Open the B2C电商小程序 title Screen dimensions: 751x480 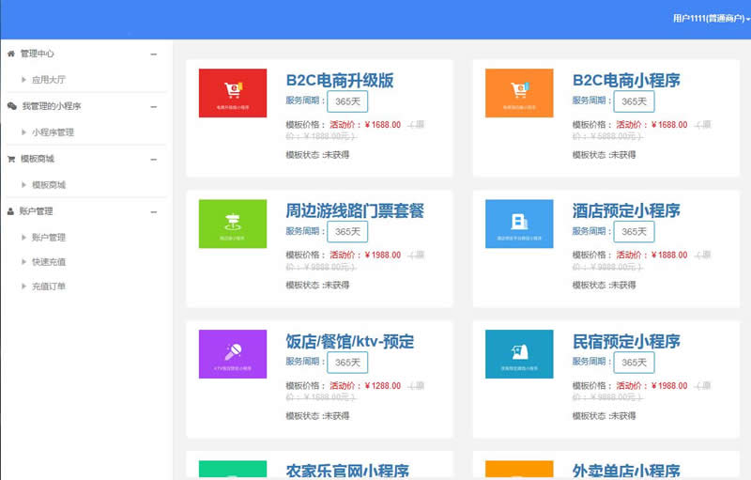[626, 80]
